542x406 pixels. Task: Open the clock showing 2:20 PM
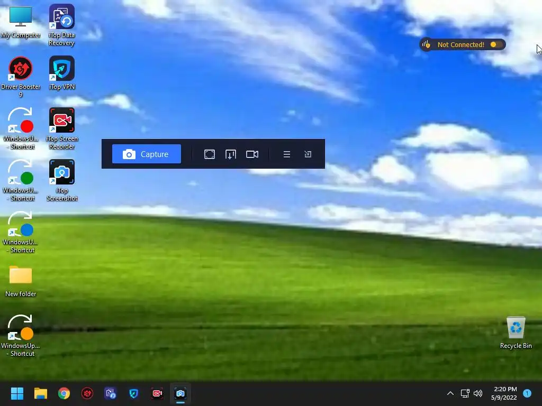504,393
